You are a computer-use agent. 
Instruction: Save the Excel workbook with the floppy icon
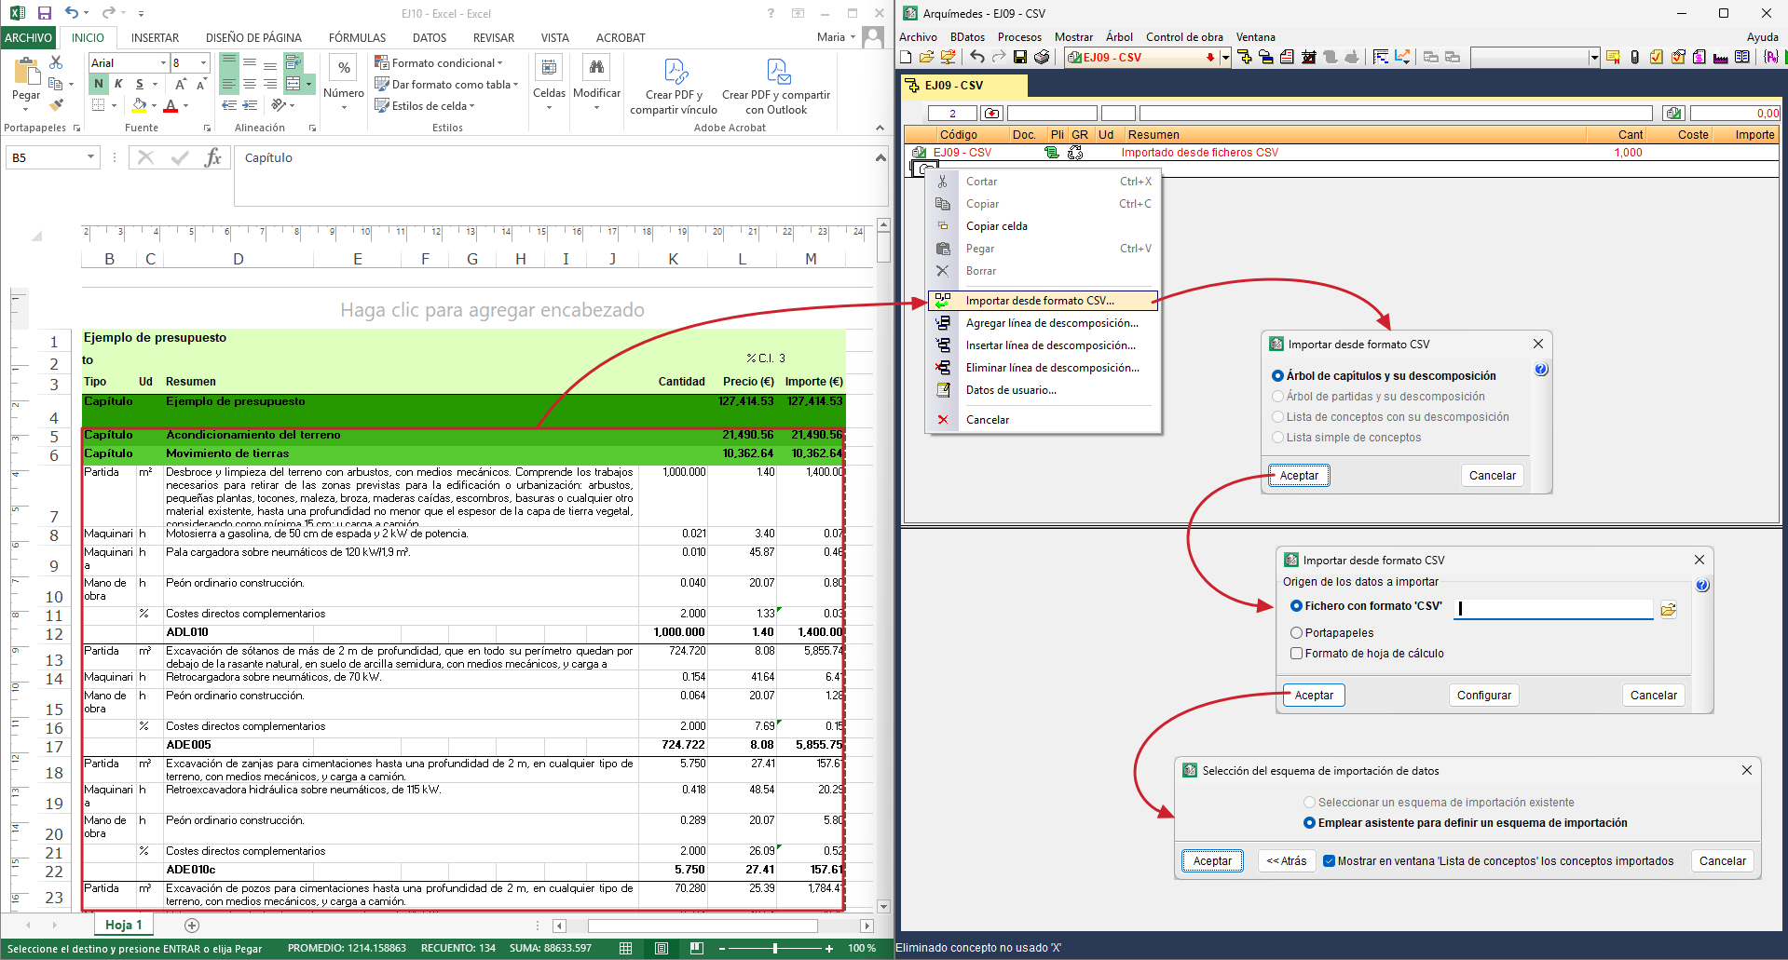pyautogui.click(x=44, y=13)
